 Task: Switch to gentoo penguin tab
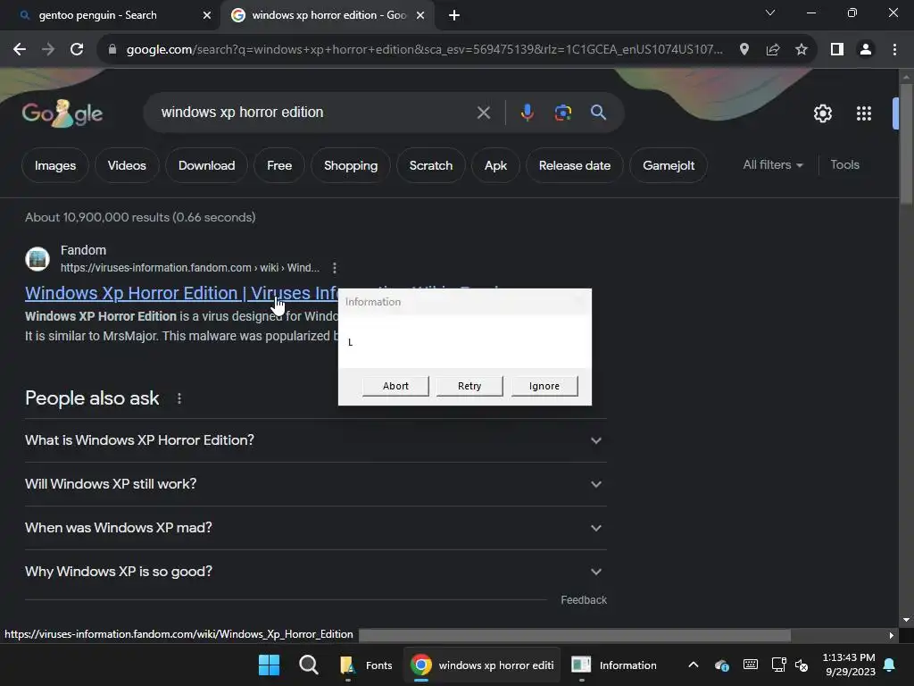tap(110, 15)
